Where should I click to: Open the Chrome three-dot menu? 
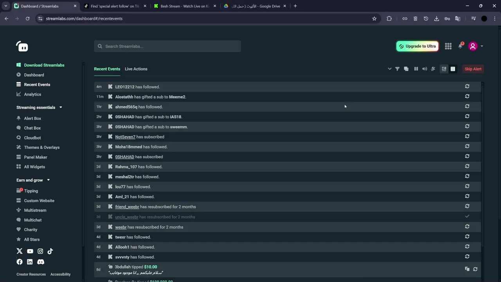click(x=495, y=18)
